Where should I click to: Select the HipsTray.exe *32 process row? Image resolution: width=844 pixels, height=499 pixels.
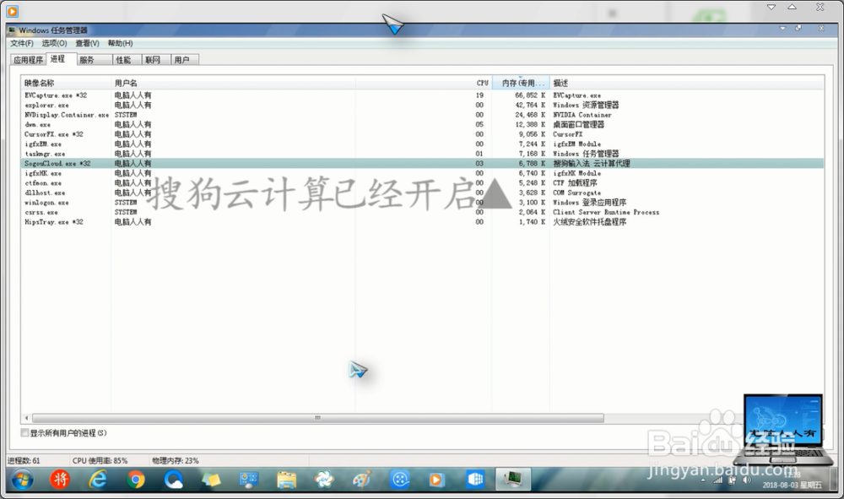coord(423,222)
